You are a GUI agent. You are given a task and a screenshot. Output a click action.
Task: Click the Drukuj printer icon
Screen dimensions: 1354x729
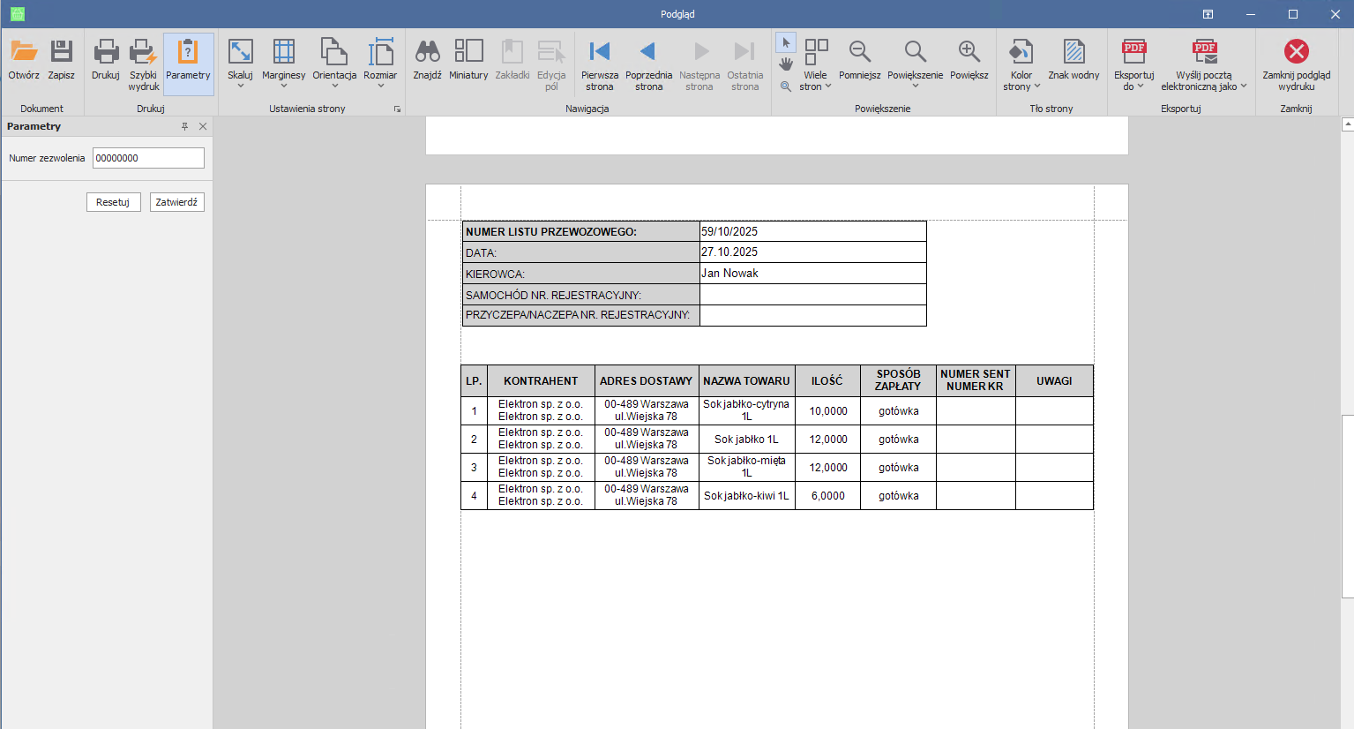(105, 53)
